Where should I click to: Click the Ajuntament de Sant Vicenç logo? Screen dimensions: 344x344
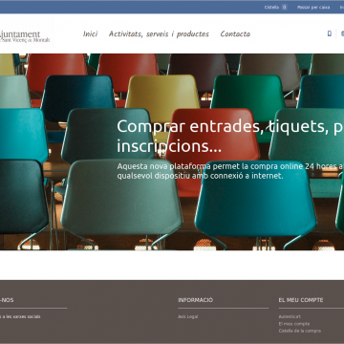click(x=25, y=36)
